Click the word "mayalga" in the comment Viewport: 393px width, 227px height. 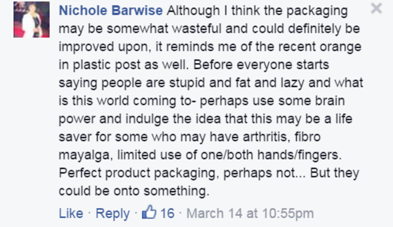(85, 156)
